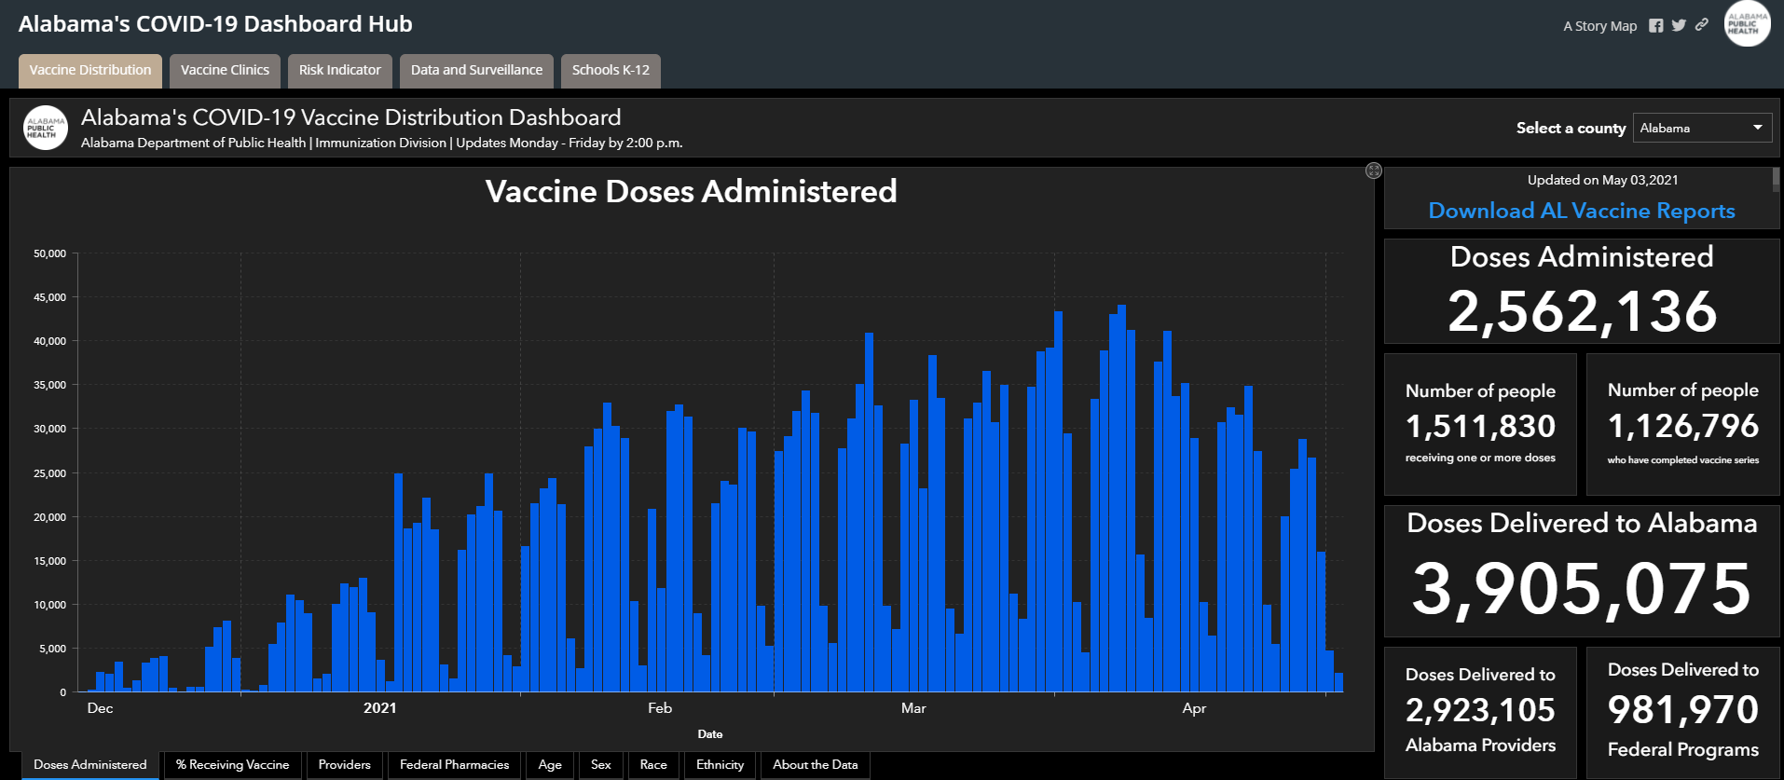Click the Alabama's COVID-19 Dashboard Hub title
Screen dimensions: 1784x780
click(215, 24)
